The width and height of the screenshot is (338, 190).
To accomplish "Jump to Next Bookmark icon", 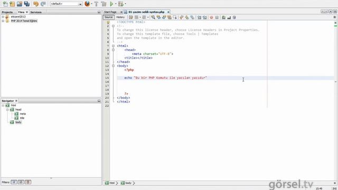I will (187, 17).
